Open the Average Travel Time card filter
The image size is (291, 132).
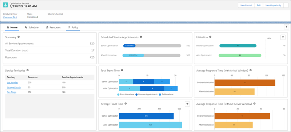(187, 104)
